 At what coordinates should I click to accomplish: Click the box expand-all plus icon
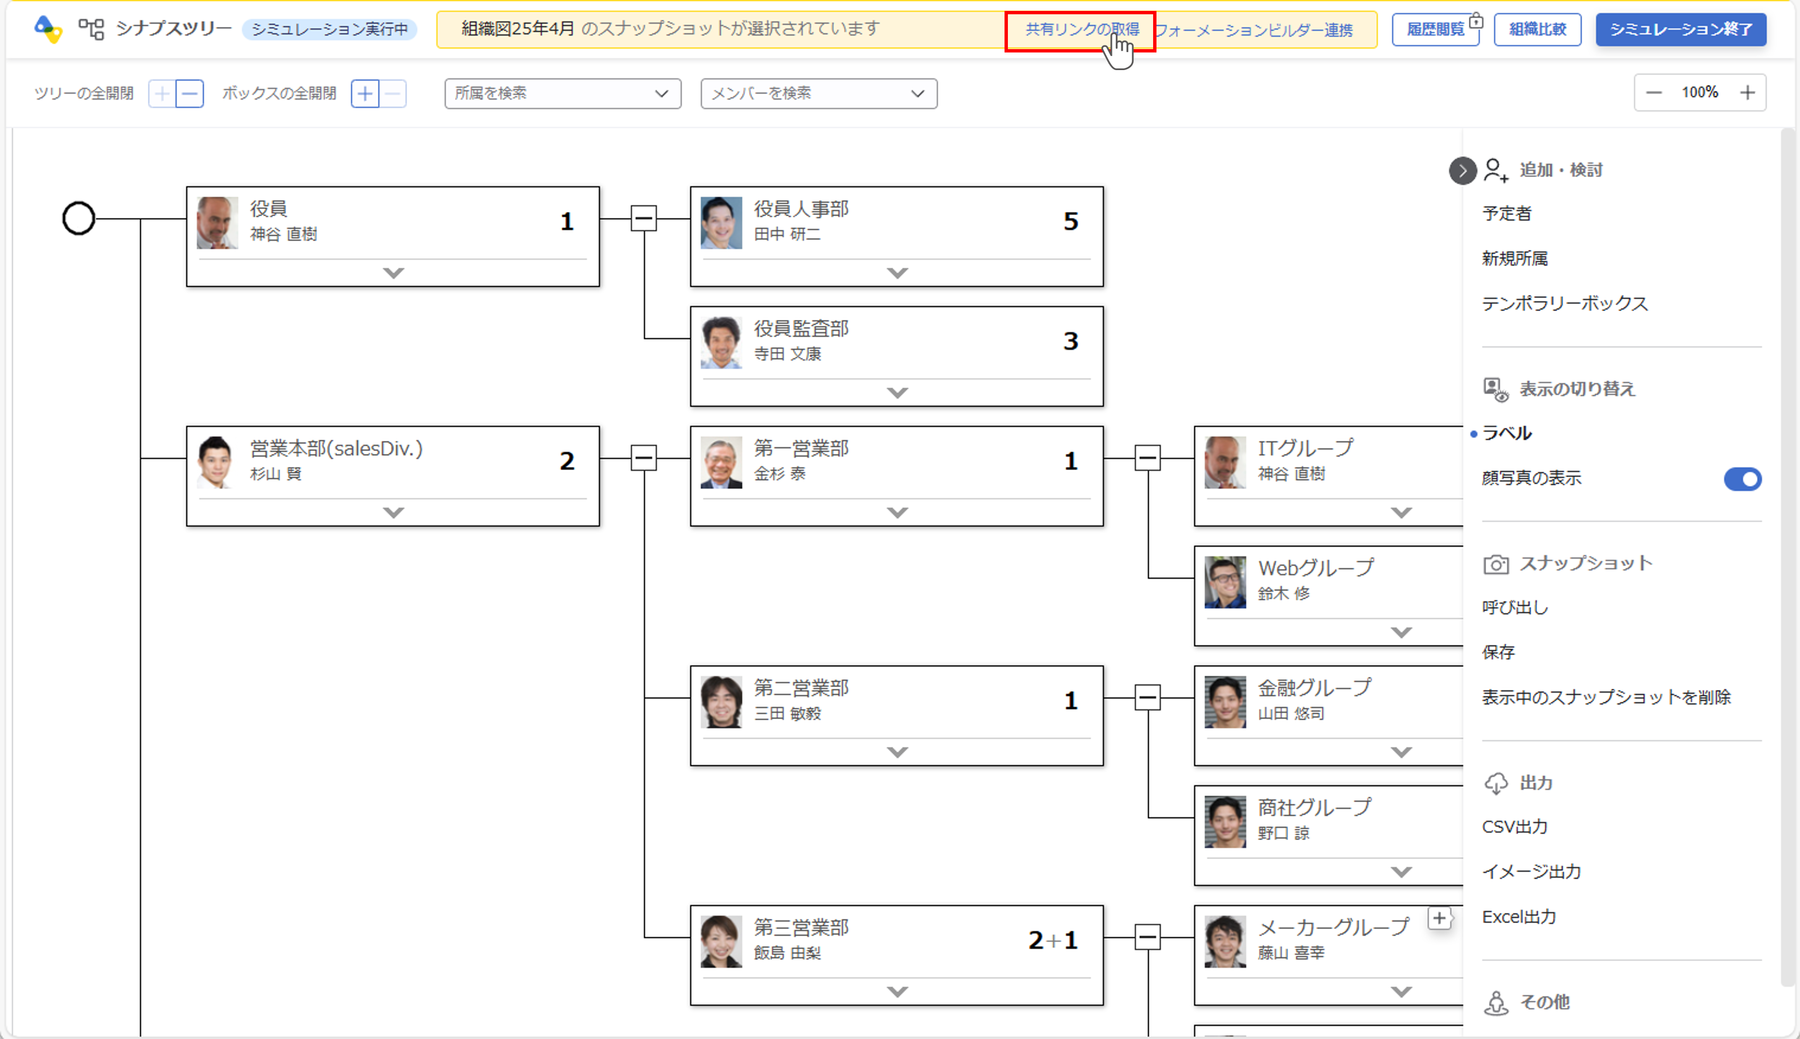click(364, 94)
